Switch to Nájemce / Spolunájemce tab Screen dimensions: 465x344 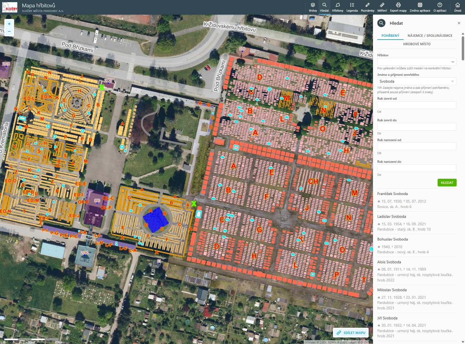tap(430, 35)
